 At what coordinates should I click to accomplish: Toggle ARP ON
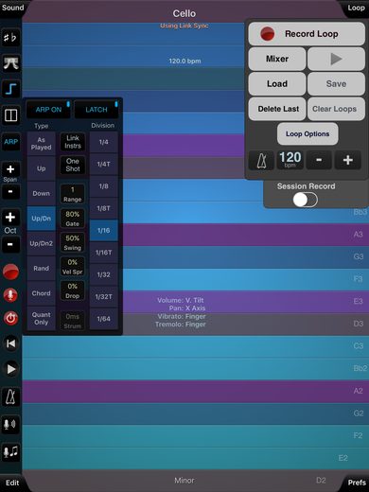tap(48, 110)
